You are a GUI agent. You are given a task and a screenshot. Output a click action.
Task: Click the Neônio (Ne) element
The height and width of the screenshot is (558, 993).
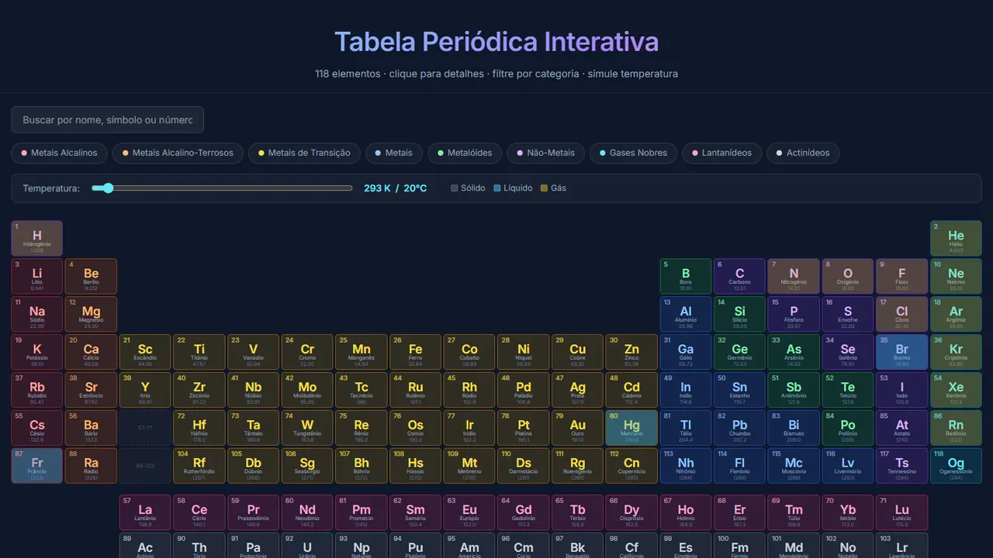click(956, 277)
